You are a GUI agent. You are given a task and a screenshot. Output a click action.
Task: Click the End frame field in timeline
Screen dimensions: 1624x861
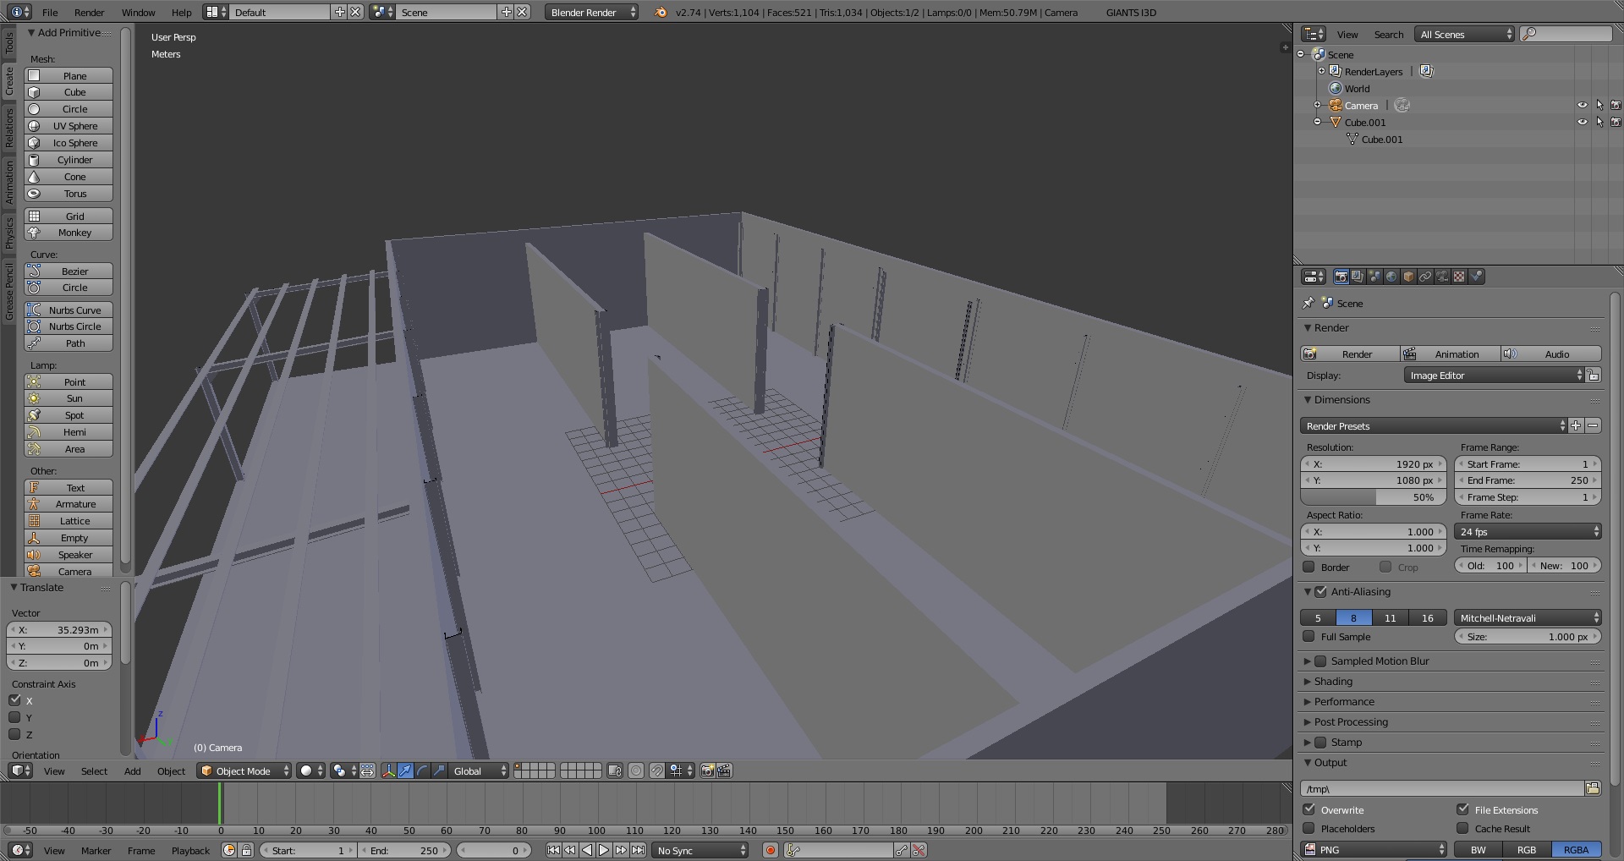click(406, 850)
